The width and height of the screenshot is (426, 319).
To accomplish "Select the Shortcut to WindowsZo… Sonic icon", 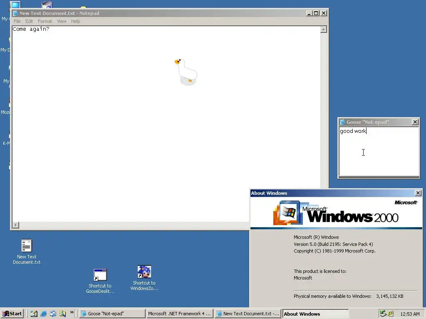I will (144, 278).
